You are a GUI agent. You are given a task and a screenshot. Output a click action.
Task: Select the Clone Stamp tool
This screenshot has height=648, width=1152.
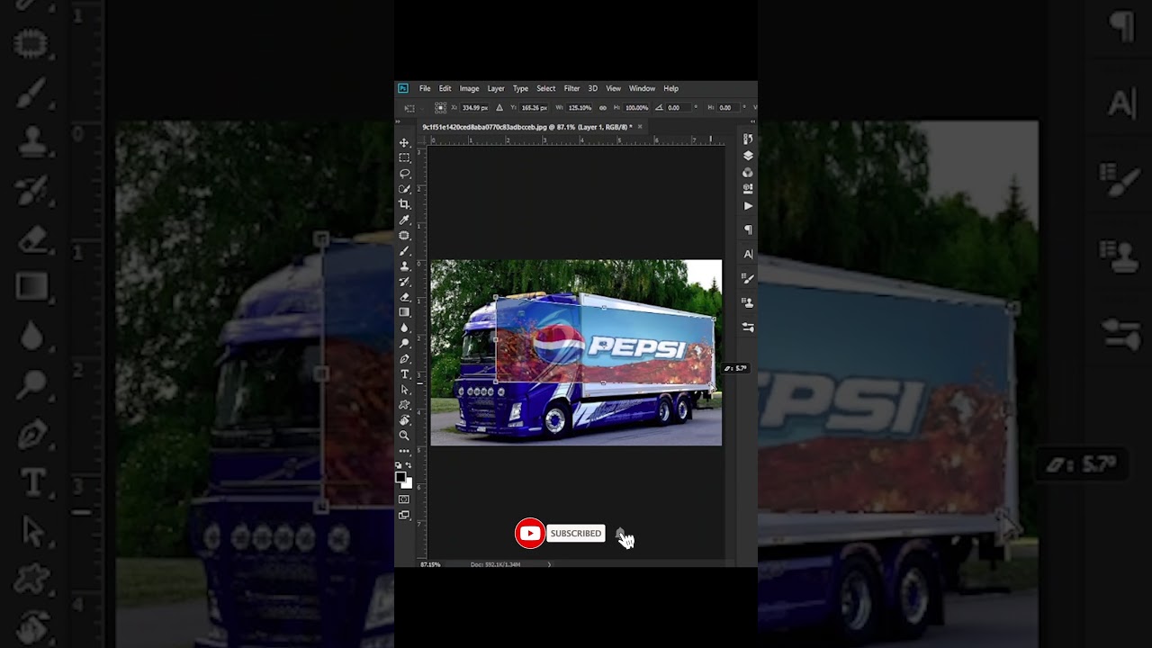tap(404, 266)
